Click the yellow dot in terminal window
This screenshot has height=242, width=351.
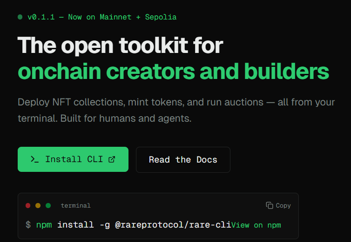(38, 205)
